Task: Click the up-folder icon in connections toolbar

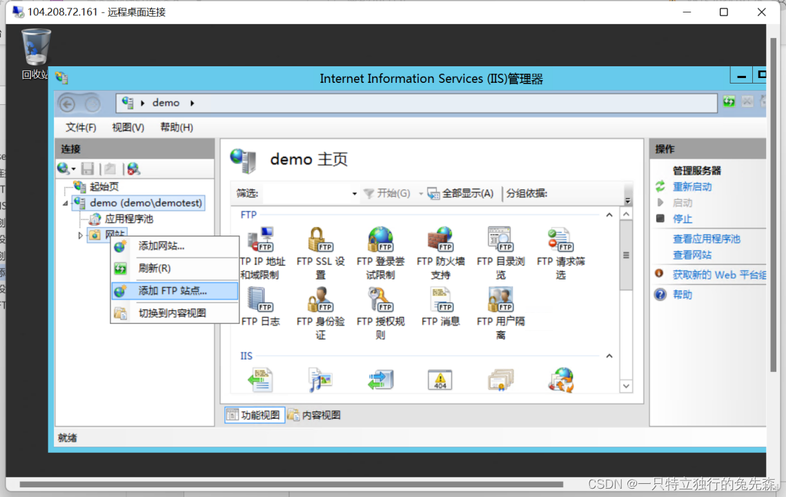Action: 110,168
